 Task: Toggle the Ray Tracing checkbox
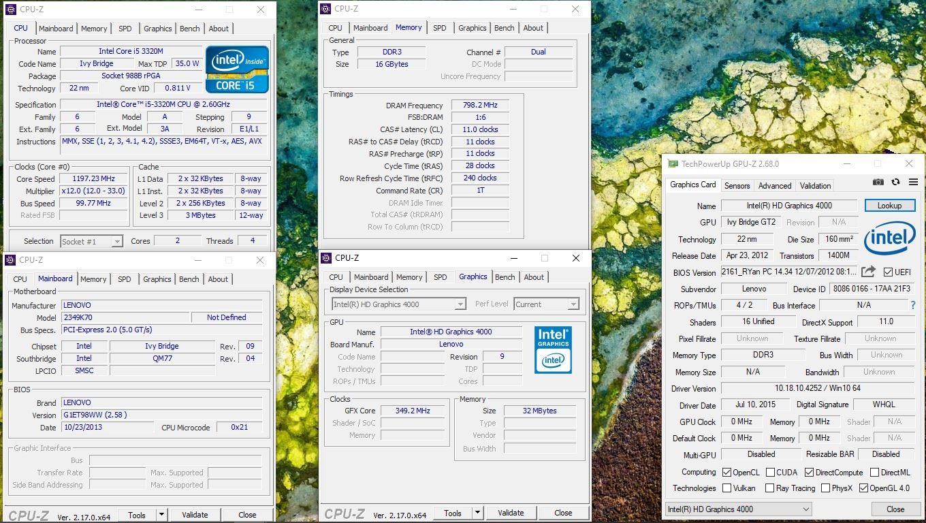(x=770, y=488)
